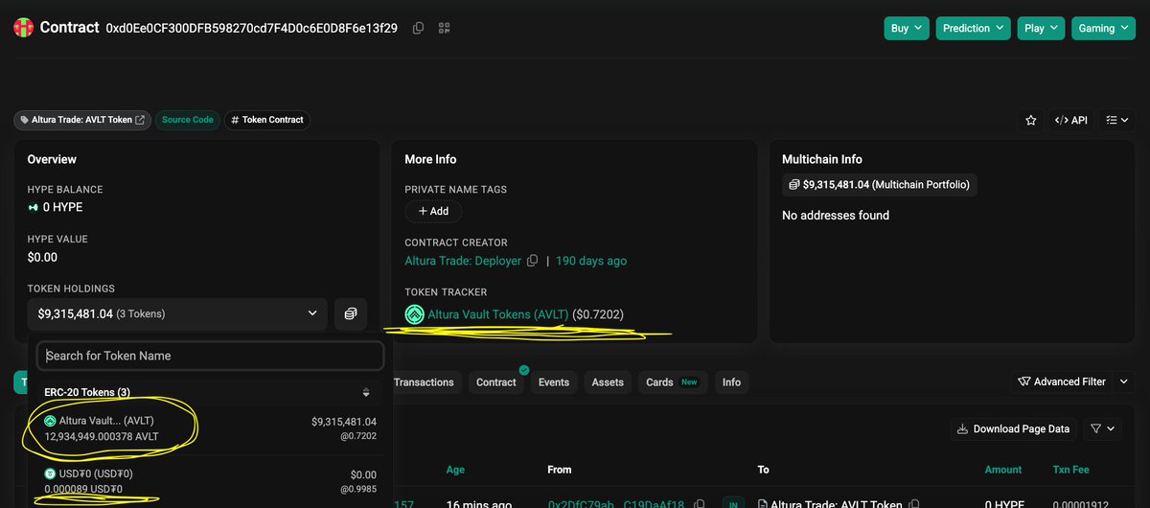This screenshot has height=508, width=1150.
Task: Switch to the Cards tab
Action: click(672, 382)
